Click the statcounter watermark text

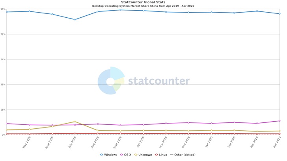[158, 81]
